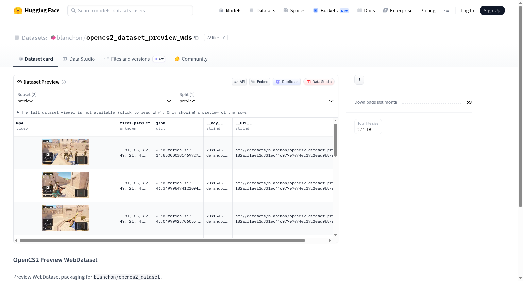The image size is (523, 281).
Task: Expand the full dataset viewer notice
Action: pyautogui.click(x=133, y=112)
